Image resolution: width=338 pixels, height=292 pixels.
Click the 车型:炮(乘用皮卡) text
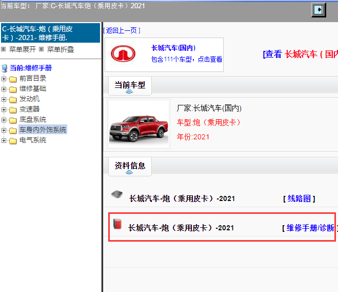pos(208,122)
